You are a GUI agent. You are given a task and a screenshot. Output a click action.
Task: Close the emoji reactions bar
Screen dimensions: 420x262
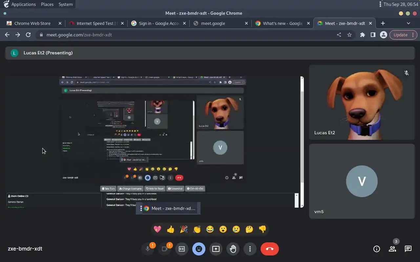click(199, 249)
